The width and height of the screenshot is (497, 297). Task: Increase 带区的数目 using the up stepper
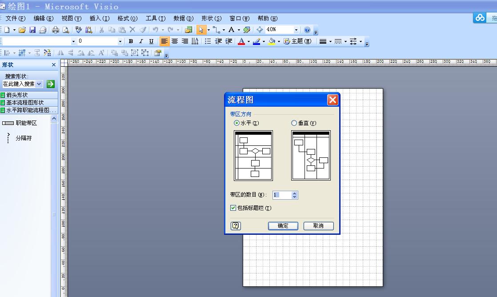pyautogui.click(x=295, y=193)
